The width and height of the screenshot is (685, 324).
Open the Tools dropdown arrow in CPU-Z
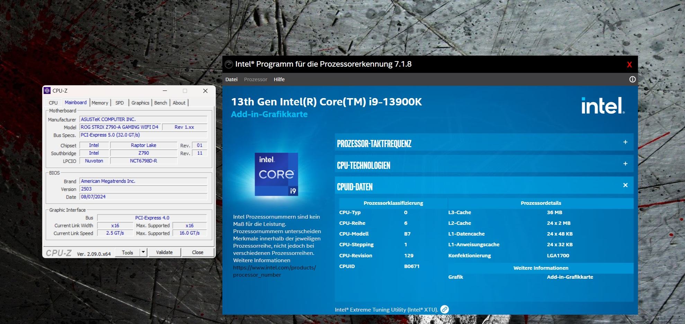[x=143, y=252]
